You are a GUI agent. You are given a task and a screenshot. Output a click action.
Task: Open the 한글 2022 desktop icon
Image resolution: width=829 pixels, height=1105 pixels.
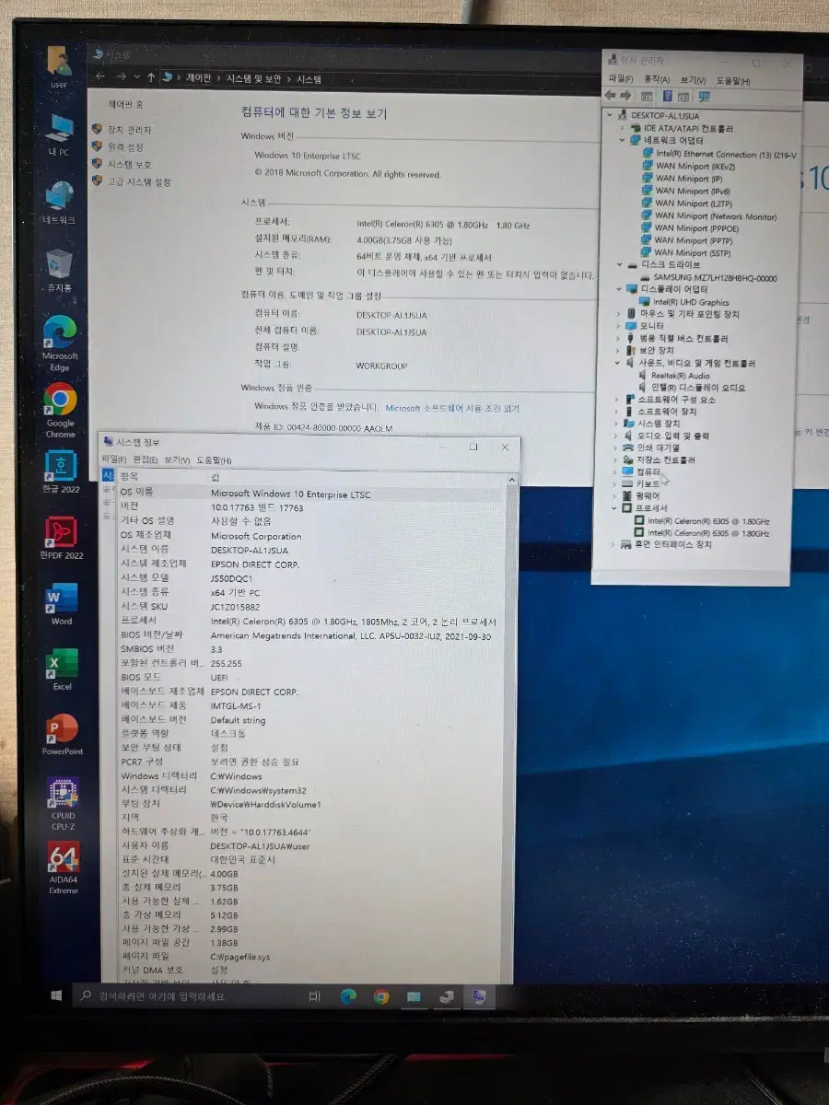[62, 472]
